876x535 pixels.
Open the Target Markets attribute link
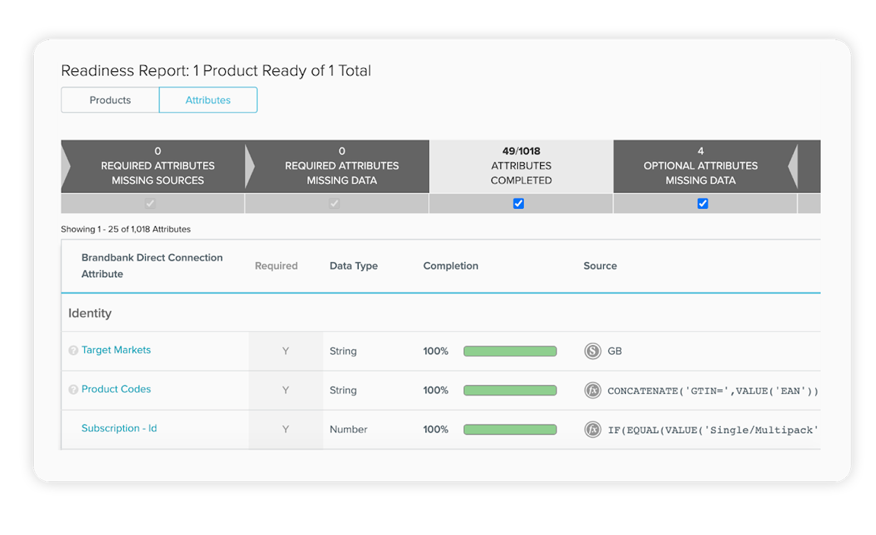tap(116, 350)
